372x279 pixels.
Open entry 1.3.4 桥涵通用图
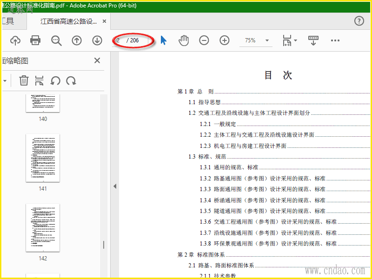tap(285, 200)
